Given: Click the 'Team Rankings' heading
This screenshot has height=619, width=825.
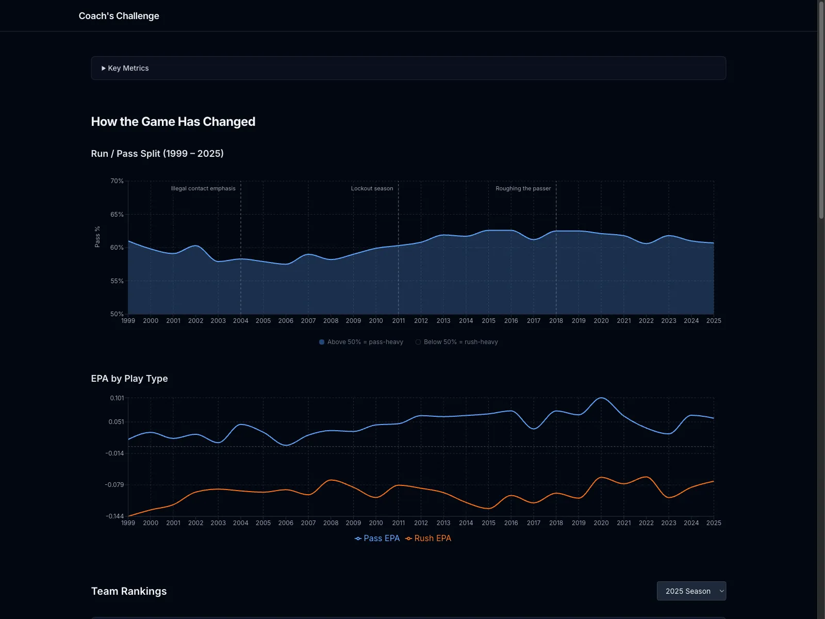Looking at the screenshot, I should tap(129, 591).
